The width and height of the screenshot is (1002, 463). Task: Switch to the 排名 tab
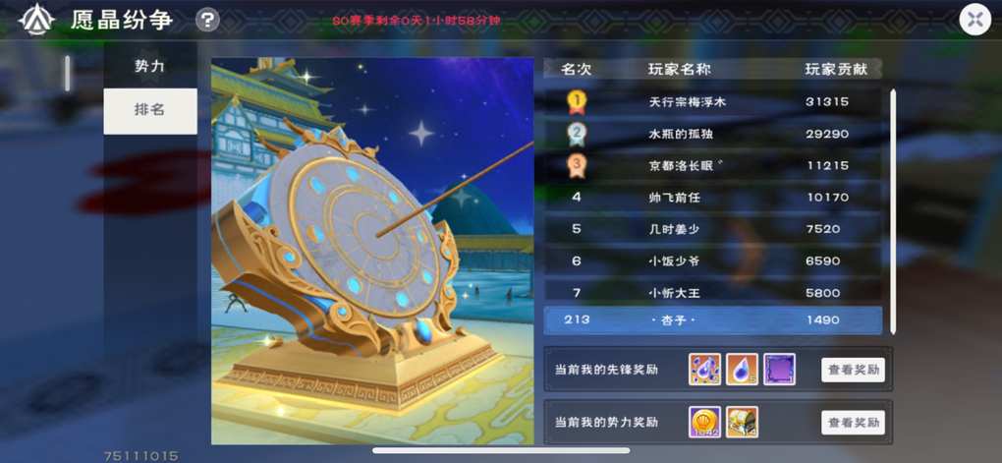(150, 111)
